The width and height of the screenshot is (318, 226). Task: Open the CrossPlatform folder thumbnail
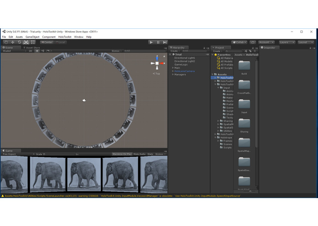point(244,85)
